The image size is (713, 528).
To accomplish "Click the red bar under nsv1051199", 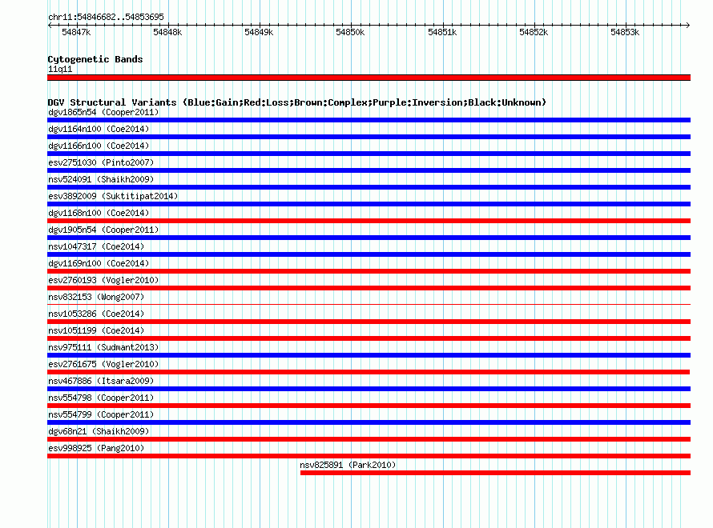I will 369,338.
